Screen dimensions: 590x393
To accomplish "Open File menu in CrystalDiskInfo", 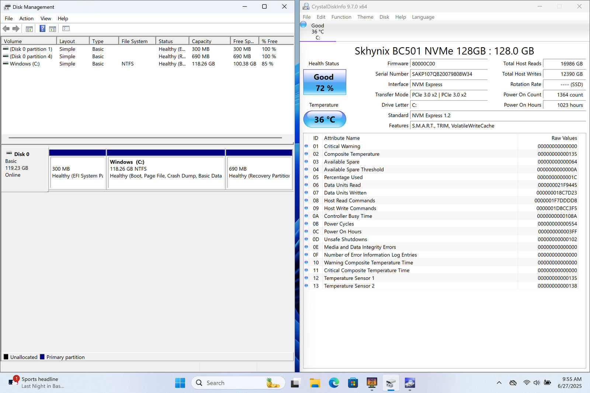I will pos(307,17).
